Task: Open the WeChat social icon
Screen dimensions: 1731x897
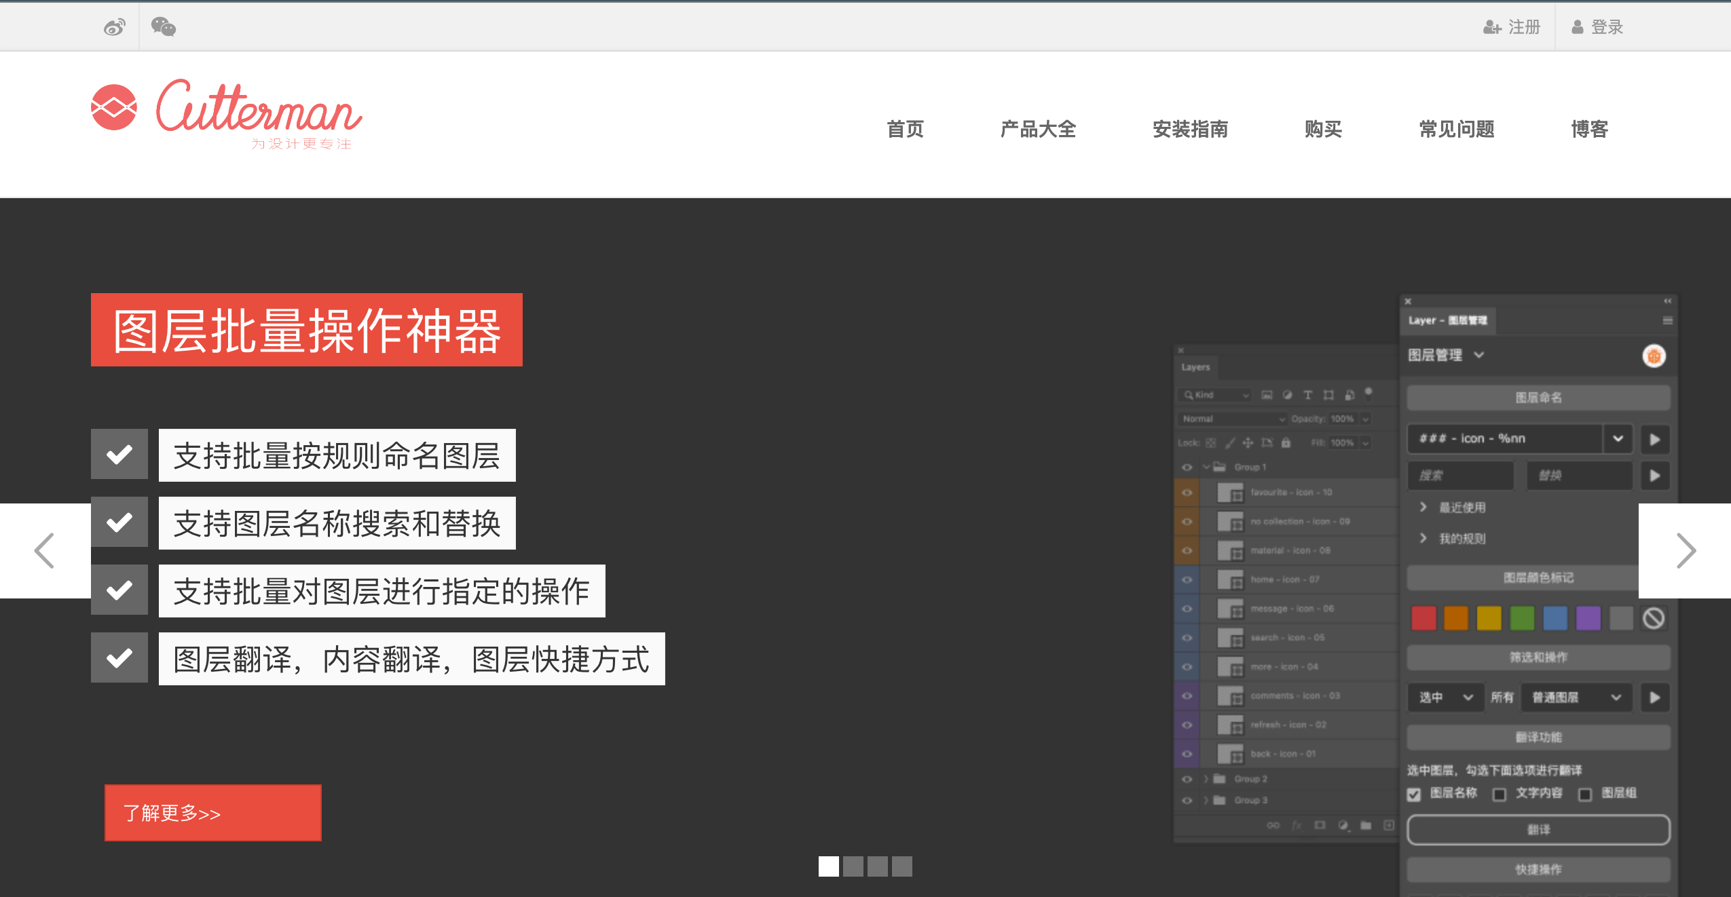Action: 164,27
